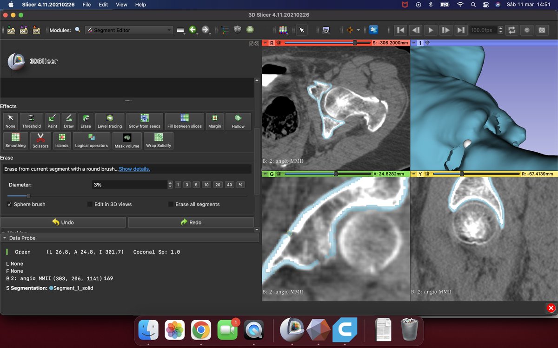Click the Load DATA toolbar icon
558x348 pixels.
point(11,30)
